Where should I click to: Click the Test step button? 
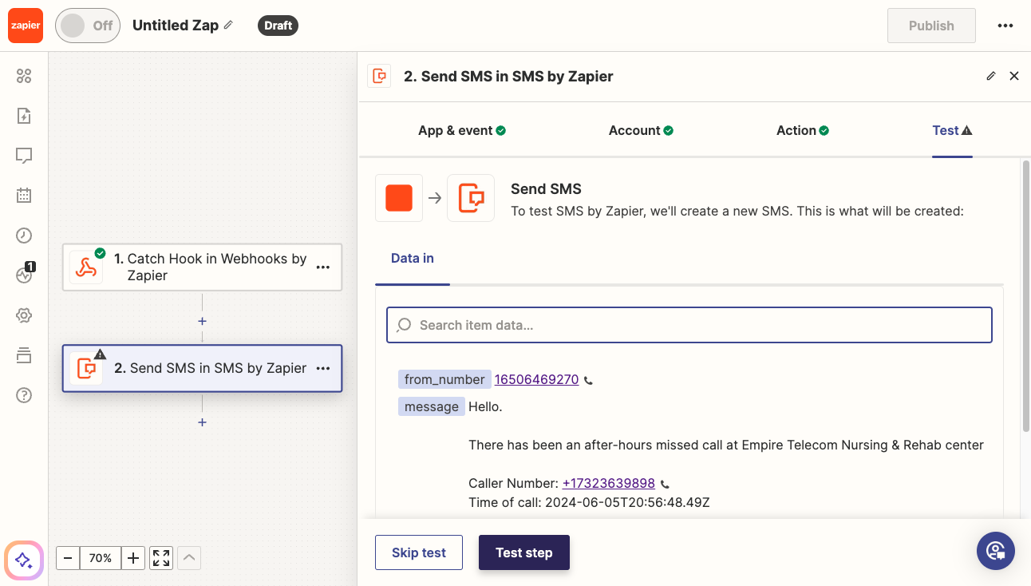pyautogui.click(x=524, y=552)
